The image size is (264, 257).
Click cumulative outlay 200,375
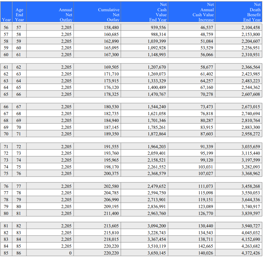point(111,173)
